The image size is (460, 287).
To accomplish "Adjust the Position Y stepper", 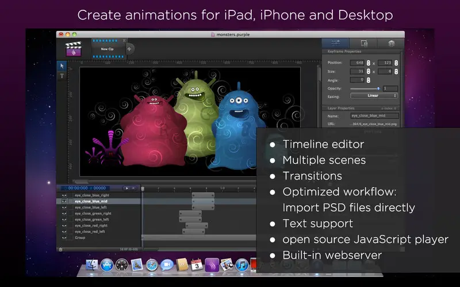I will click(x=396, y=63).
